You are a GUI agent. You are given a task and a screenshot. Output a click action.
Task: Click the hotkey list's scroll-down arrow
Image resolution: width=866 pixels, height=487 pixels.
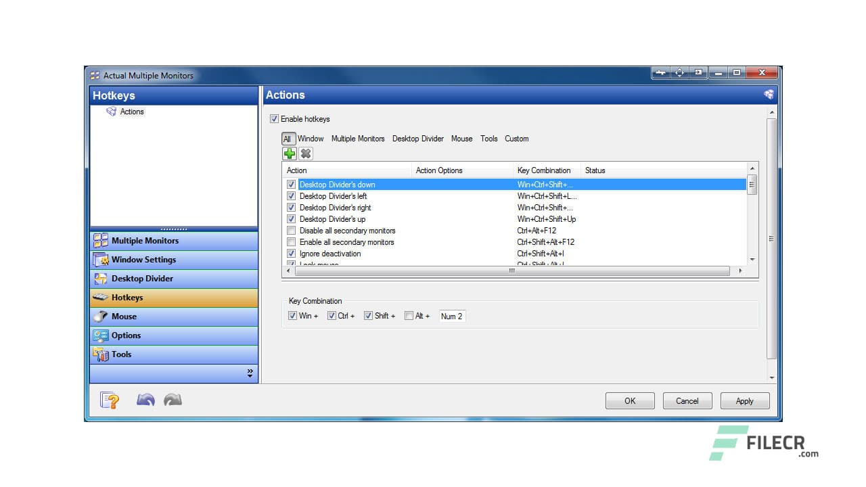click(x=752, y=259)
